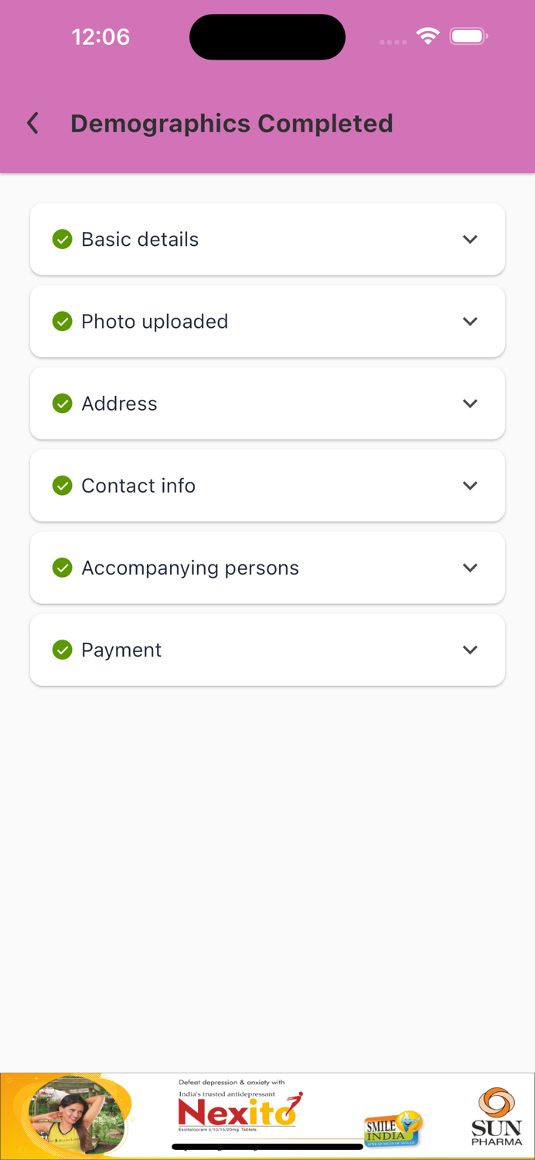Click the green check beside Payment

point(62,650)
